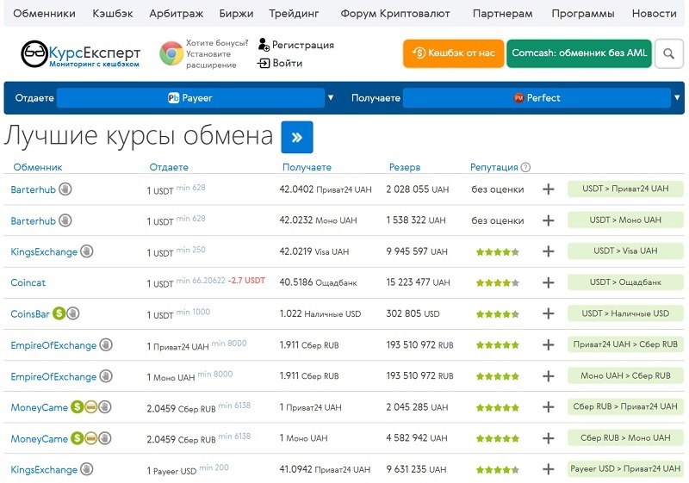This screenshot has width=689, height=483.
Task: Click Приват24 UAH > Сбер RUB button
Action: (625, 344)
